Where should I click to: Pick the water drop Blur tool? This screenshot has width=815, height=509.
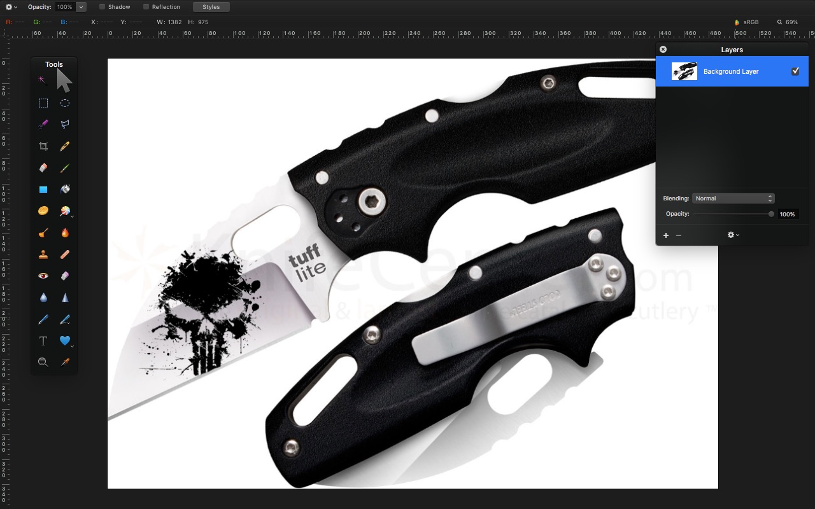[x=43, y=298]
